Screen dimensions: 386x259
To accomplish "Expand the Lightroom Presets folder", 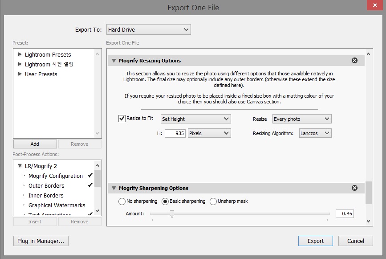I will (20, 54).
